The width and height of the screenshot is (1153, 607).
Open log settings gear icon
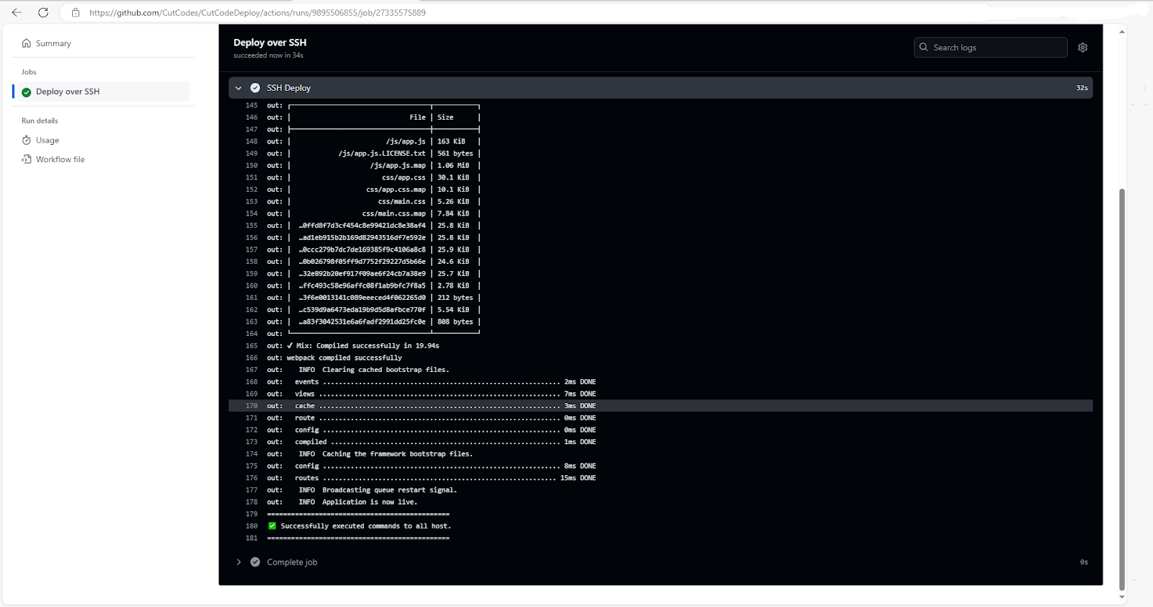(x=1082, y=48)
